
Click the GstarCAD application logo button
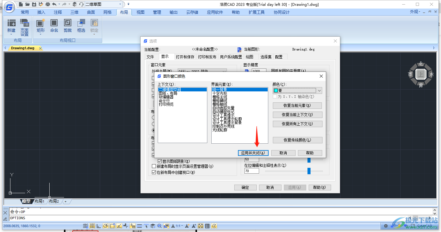[9, 7]
